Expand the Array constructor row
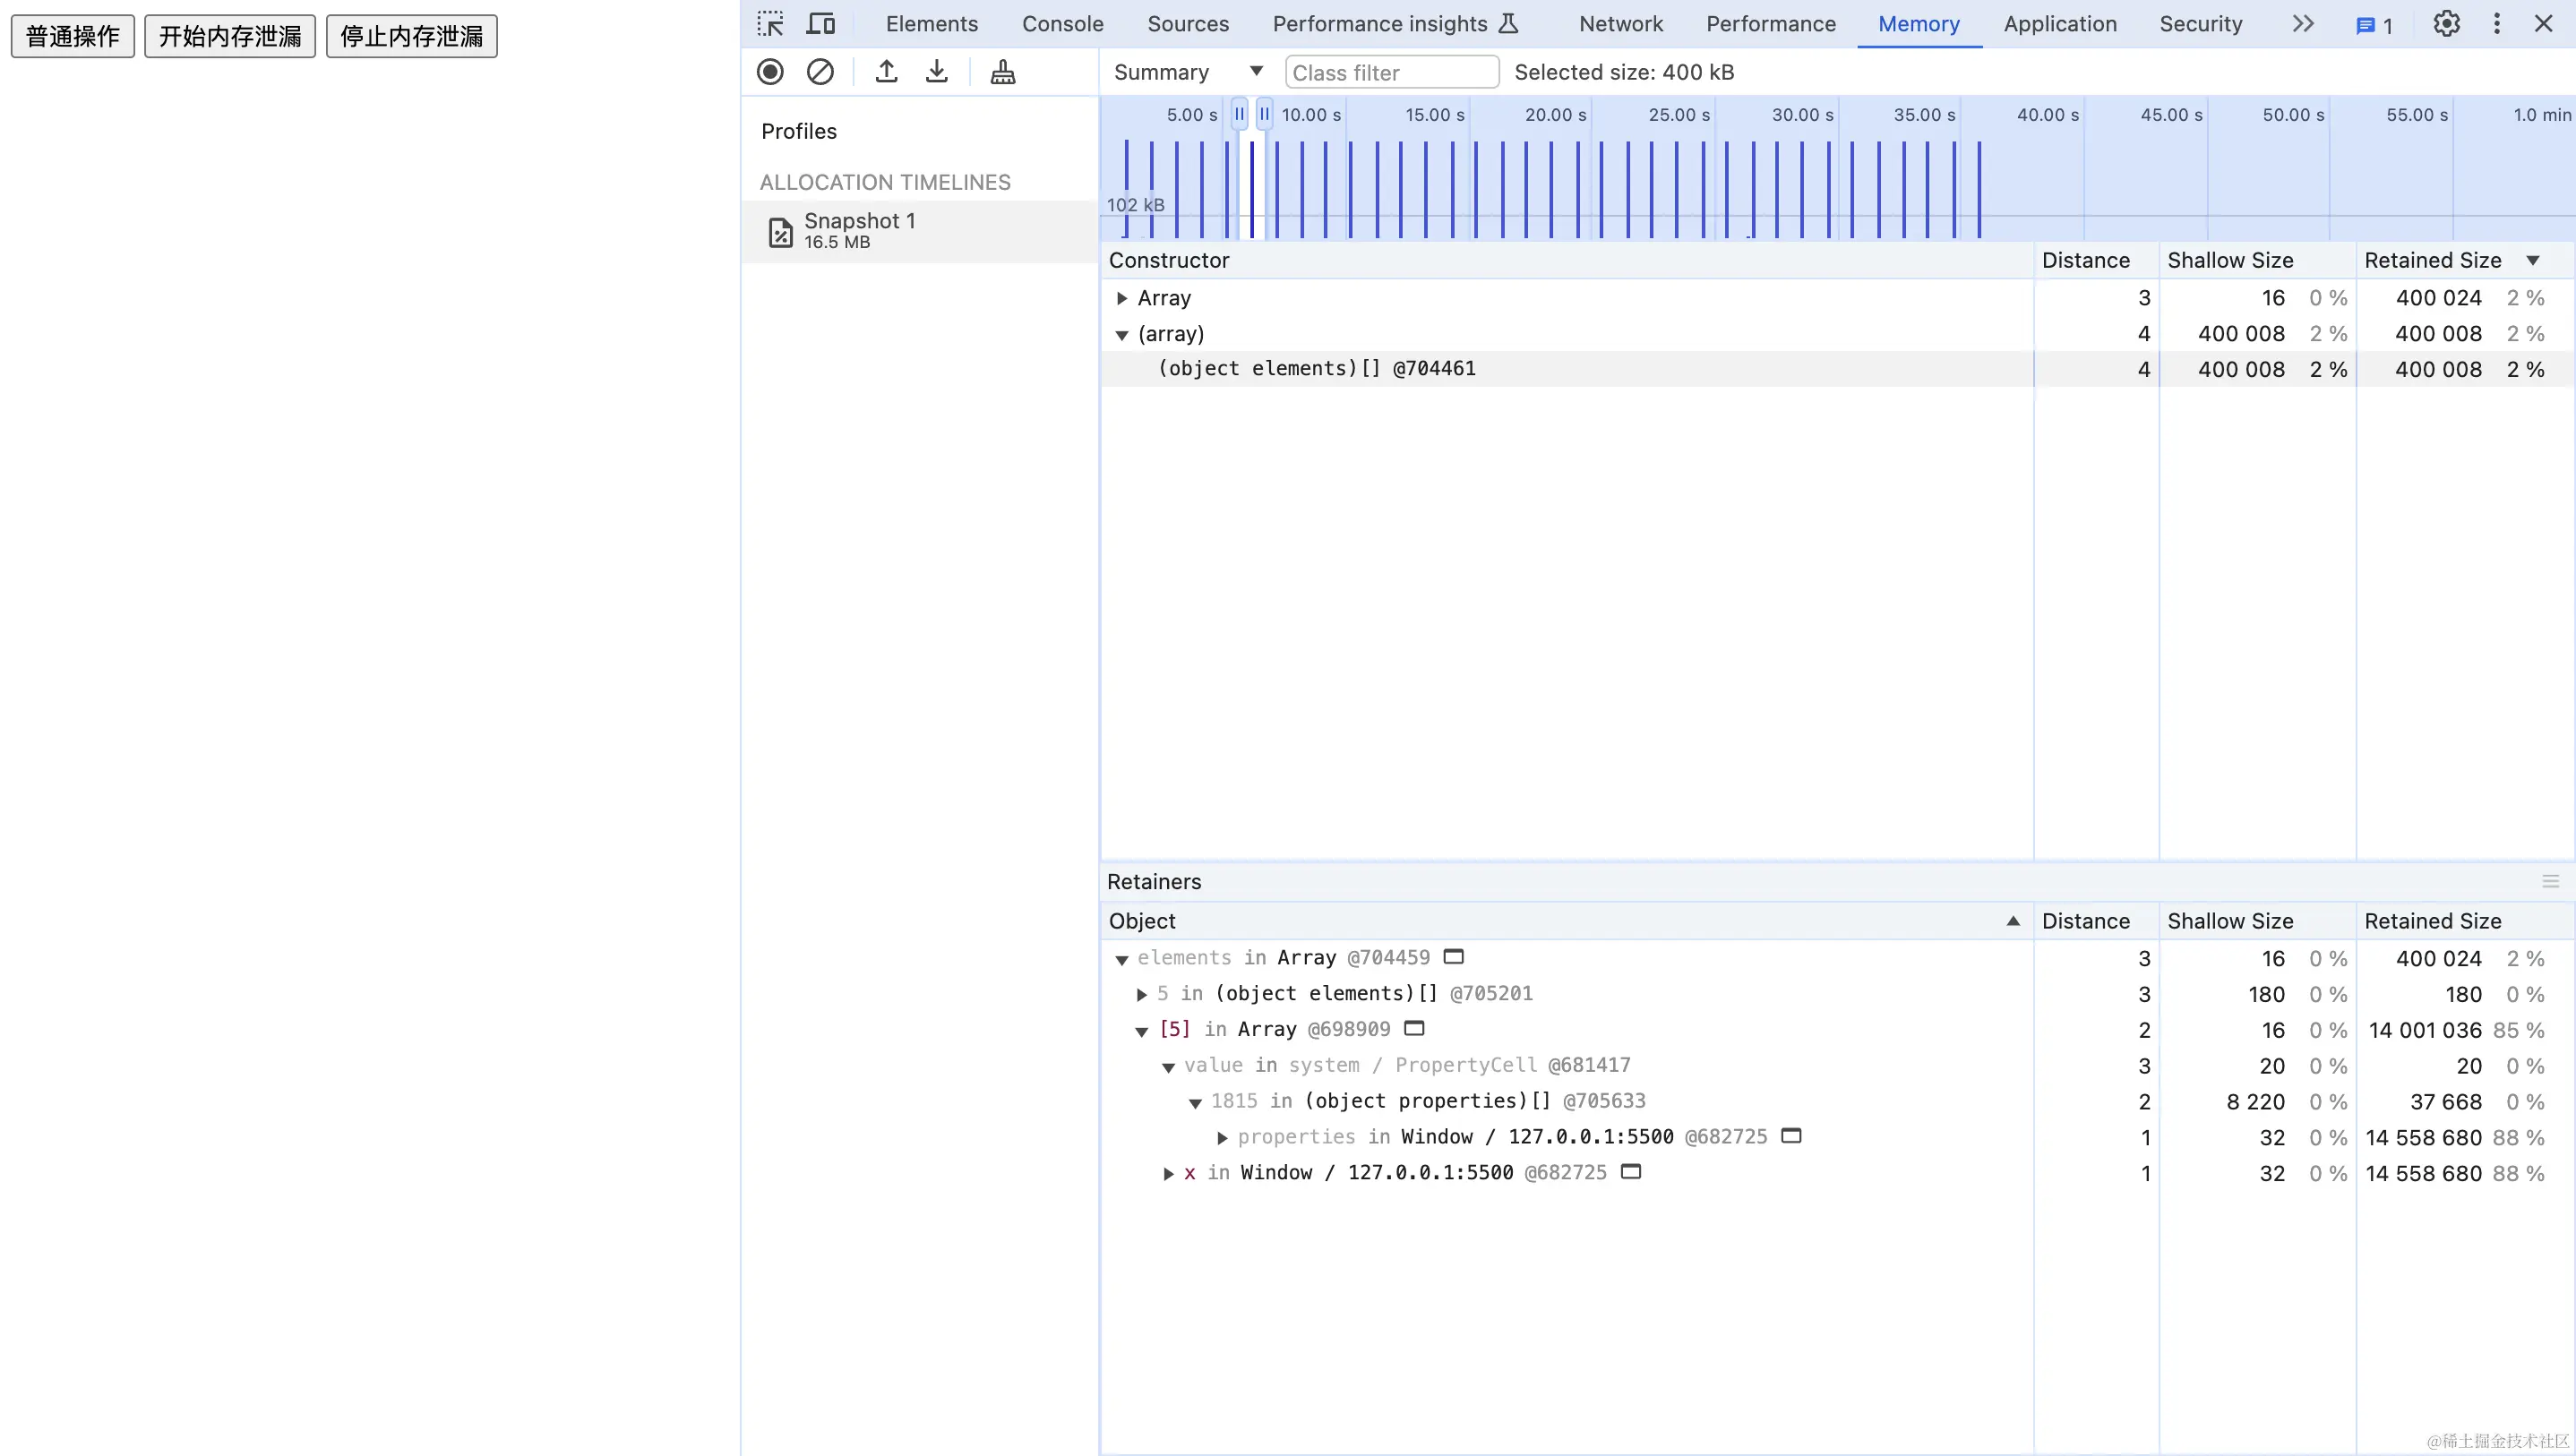2576x1456 pixels. 1122,298
